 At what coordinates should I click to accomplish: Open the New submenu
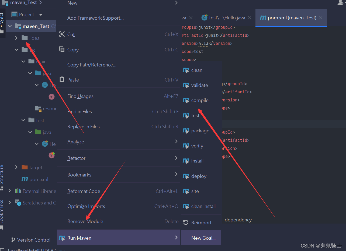pos(118,3)
